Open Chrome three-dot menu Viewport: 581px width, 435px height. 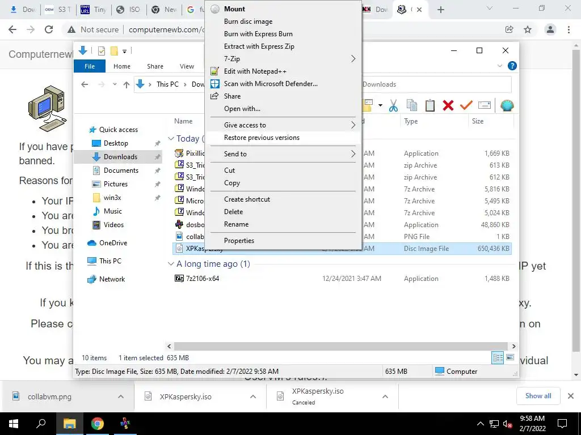click(x=569, y=29)
